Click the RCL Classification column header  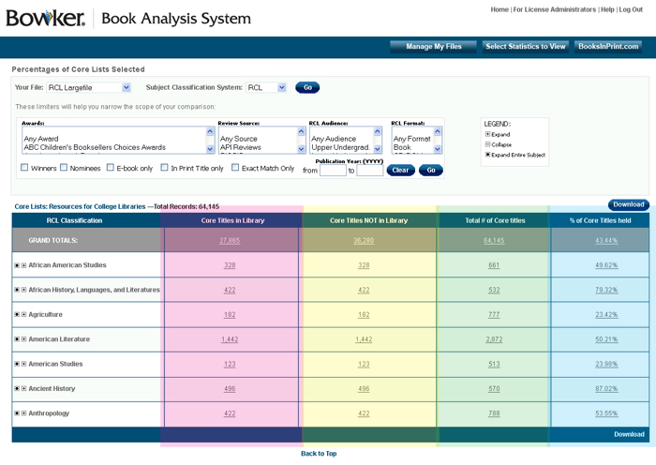pyautogui.click(x=74, y=220)
